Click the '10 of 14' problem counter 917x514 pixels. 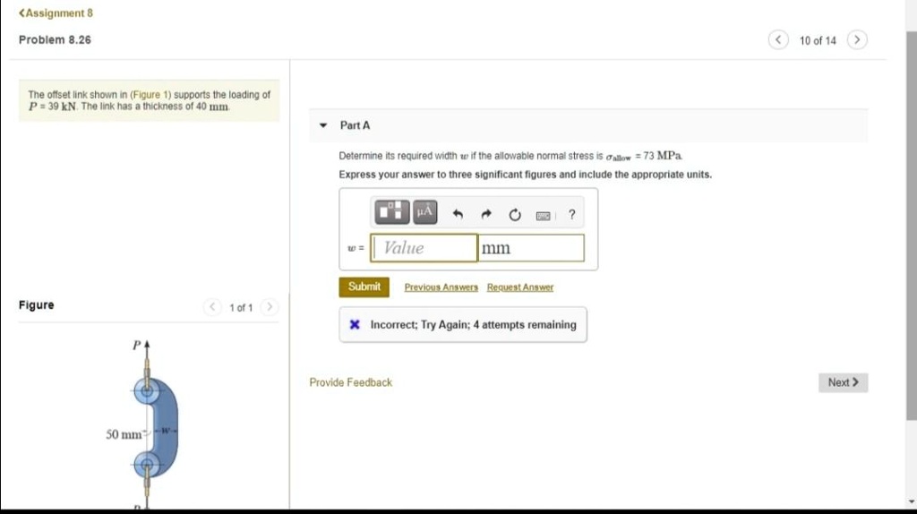click(818, 40)
